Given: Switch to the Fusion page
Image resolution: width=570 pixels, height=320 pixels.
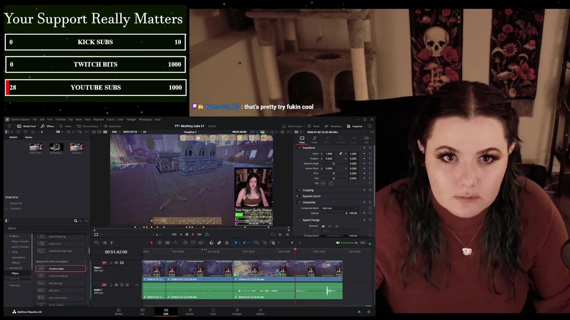Looking at the screenshot, I should tap(189, 312).
